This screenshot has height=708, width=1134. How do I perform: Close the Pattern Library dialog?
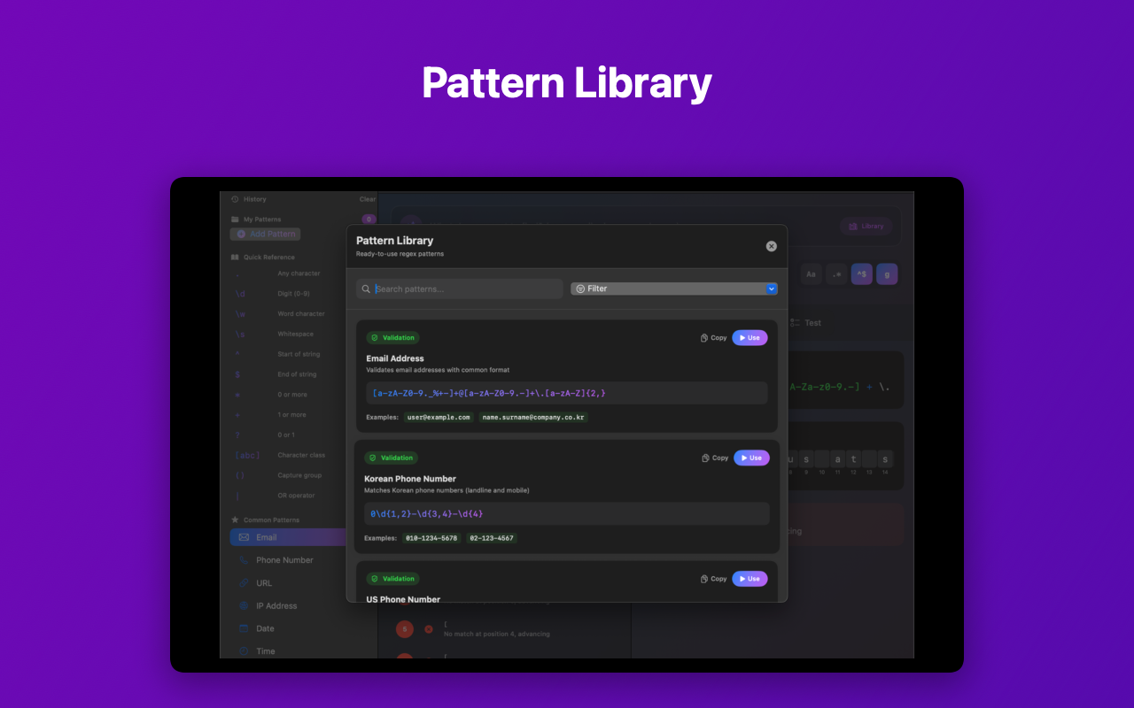tap(771, 246)
